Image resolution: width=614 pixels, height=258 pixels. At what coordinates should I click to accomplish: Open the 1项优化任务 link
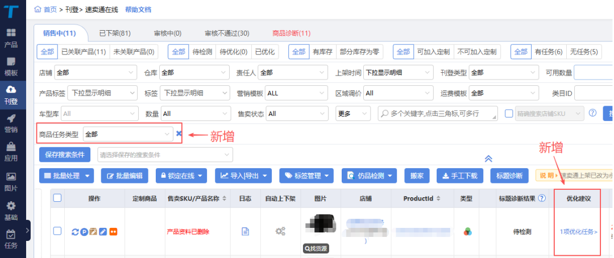coord(579,232)
